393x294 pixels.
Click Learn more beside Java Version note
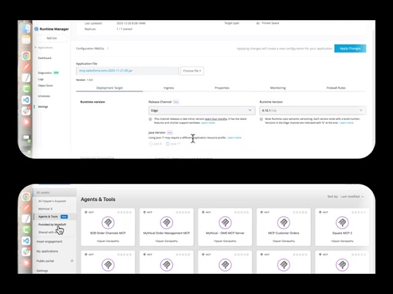pos(235,137)
